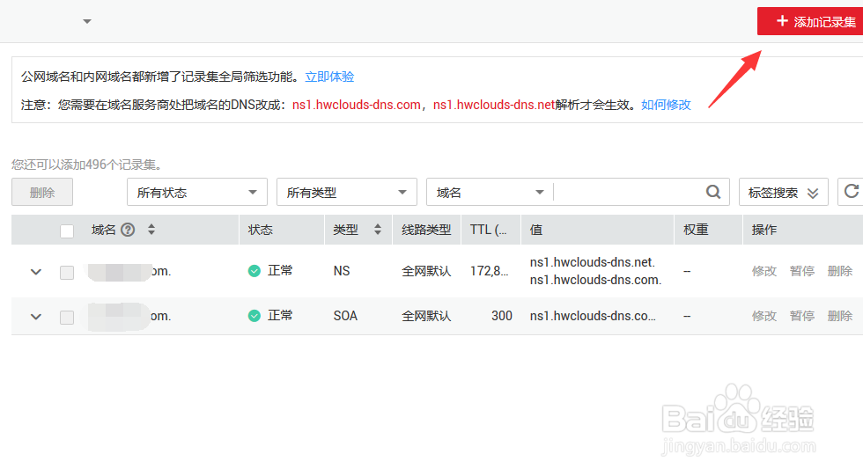Click 修改 in the SOA record row
The height and width of the screenshot is (476, 863).
[764, 316]
